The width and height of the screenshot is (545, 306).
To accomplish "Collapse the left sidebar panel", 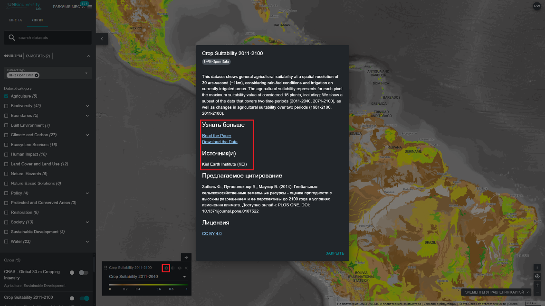I will [102, 38].
